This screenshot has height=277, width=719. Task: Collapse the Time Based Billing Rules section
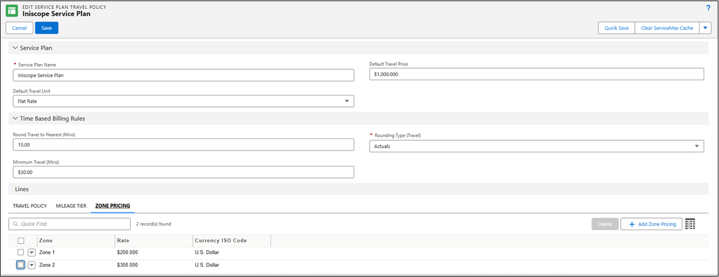point(15,119)
